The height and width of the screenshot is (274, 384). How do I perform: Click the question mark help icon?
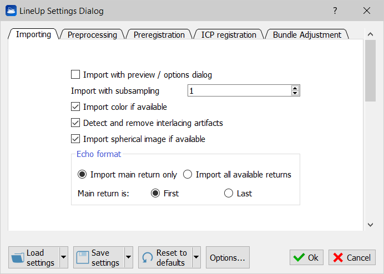point(335,11)
